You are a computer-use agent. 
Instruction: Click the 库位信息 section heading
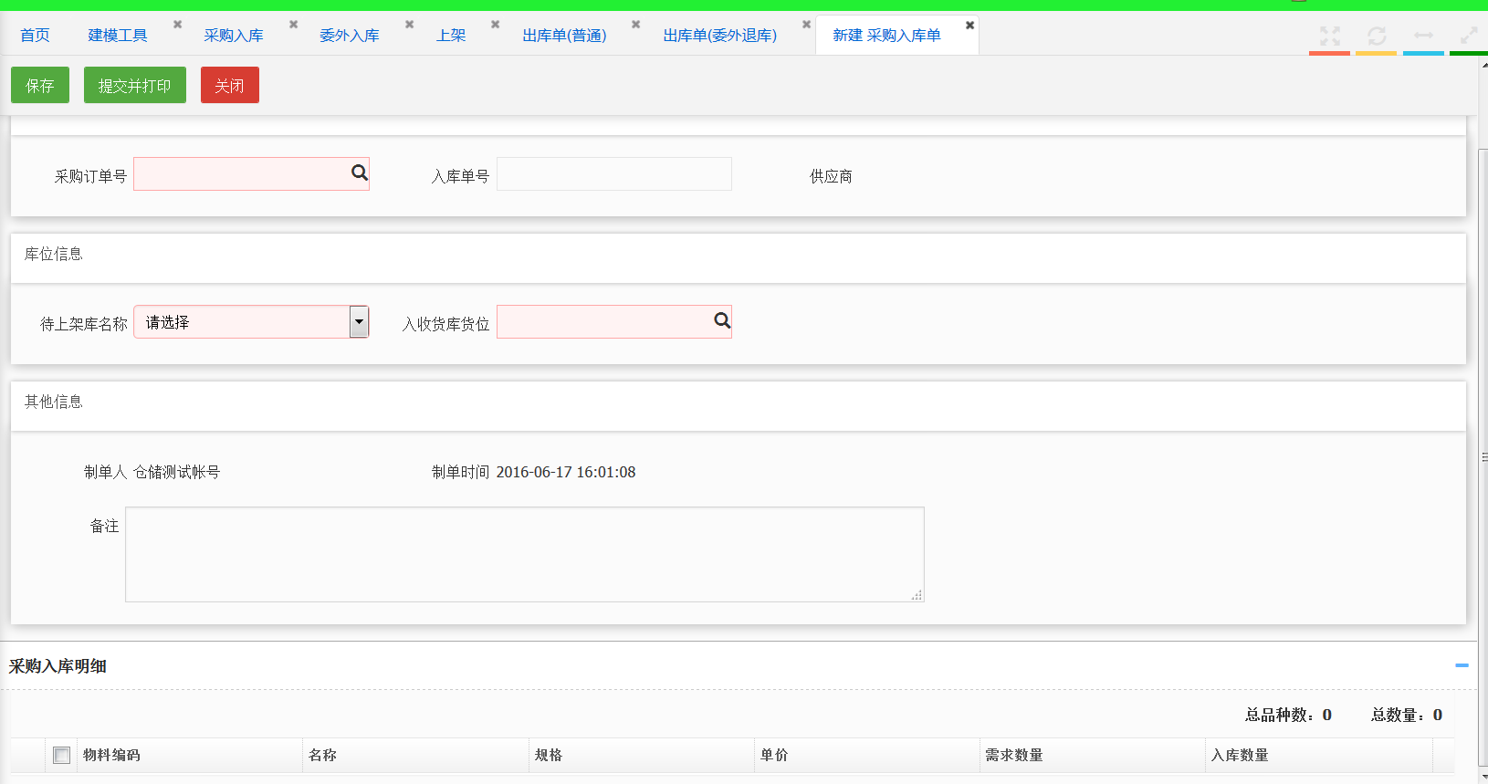click(x=54, y=254)
